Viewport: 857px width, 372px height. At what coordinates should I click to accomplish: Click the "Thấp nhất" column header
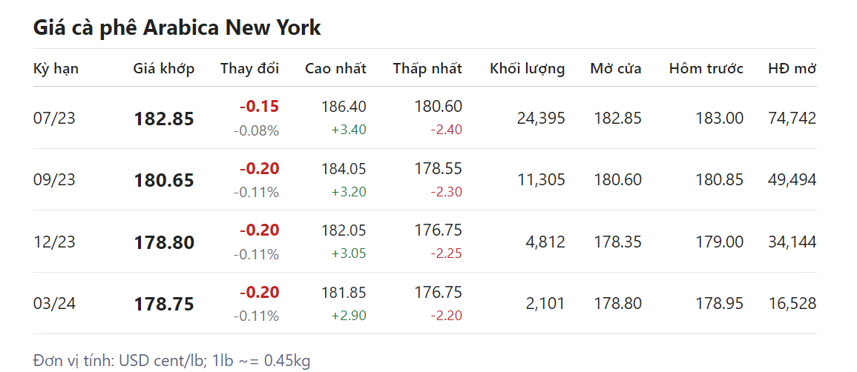(427, 69)
